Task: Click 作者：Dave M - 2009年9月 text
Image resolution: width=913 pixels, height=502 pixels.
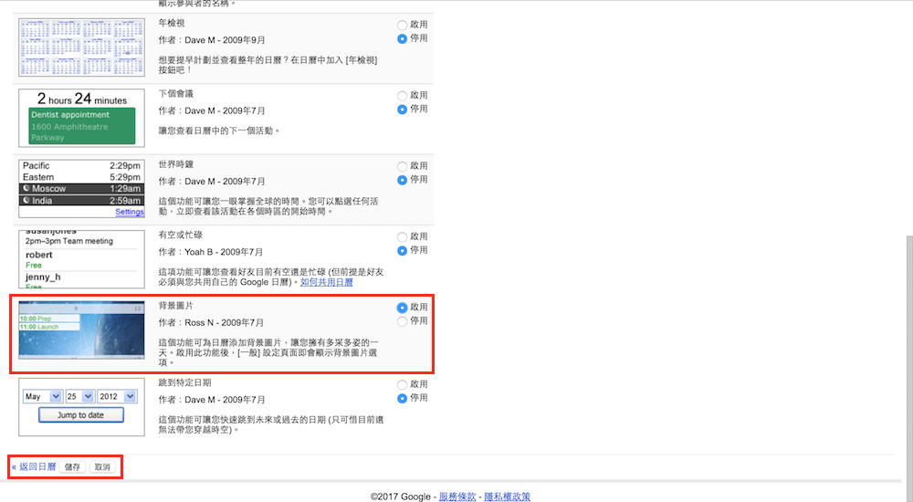Action: 212,40
